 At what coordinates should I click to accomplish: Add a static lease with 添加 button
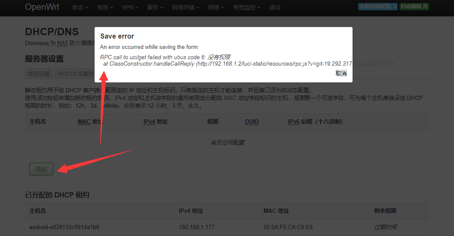(x=41, y=169)
